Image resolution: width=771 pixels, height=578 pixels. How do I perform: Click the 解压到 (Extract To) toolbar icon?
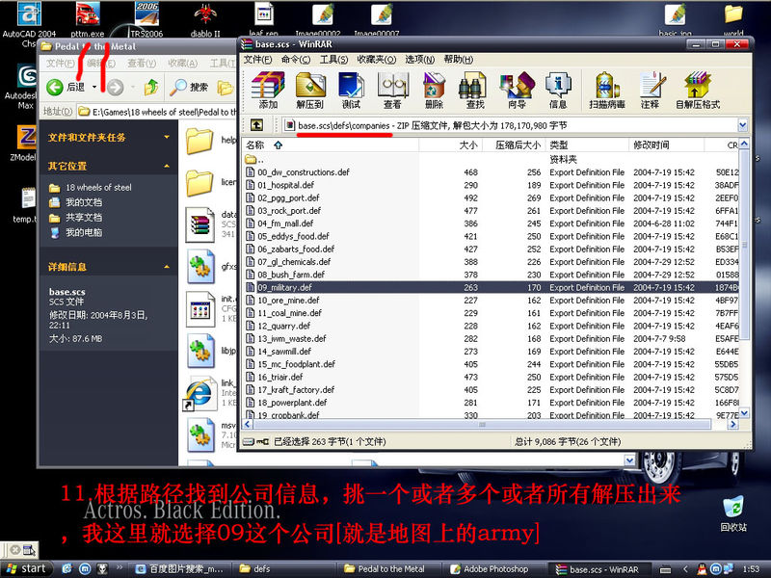(309, 90)
